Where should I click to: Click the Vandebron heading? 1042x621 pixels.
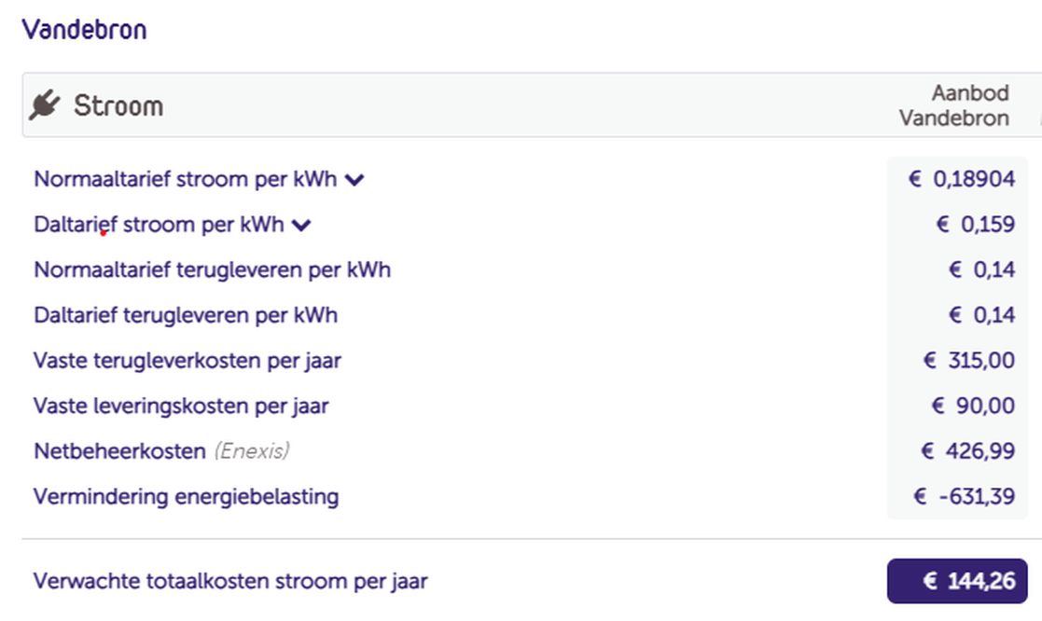(x=84, y=30)
